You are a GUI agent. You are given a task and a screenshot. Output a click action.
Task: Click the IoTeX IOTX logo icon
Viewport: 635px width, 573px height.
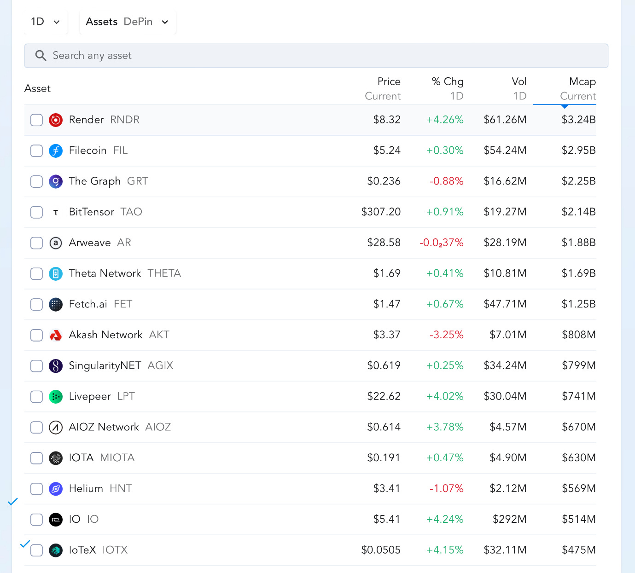tap(56, 550)
